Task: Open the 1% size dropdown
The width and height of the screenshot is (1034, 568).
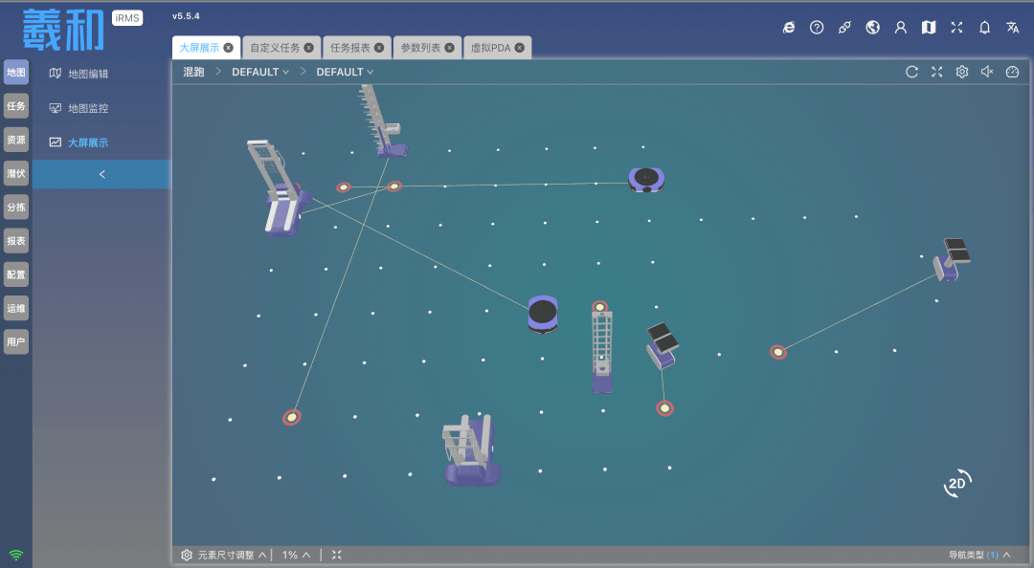Action: click(296, 555)
